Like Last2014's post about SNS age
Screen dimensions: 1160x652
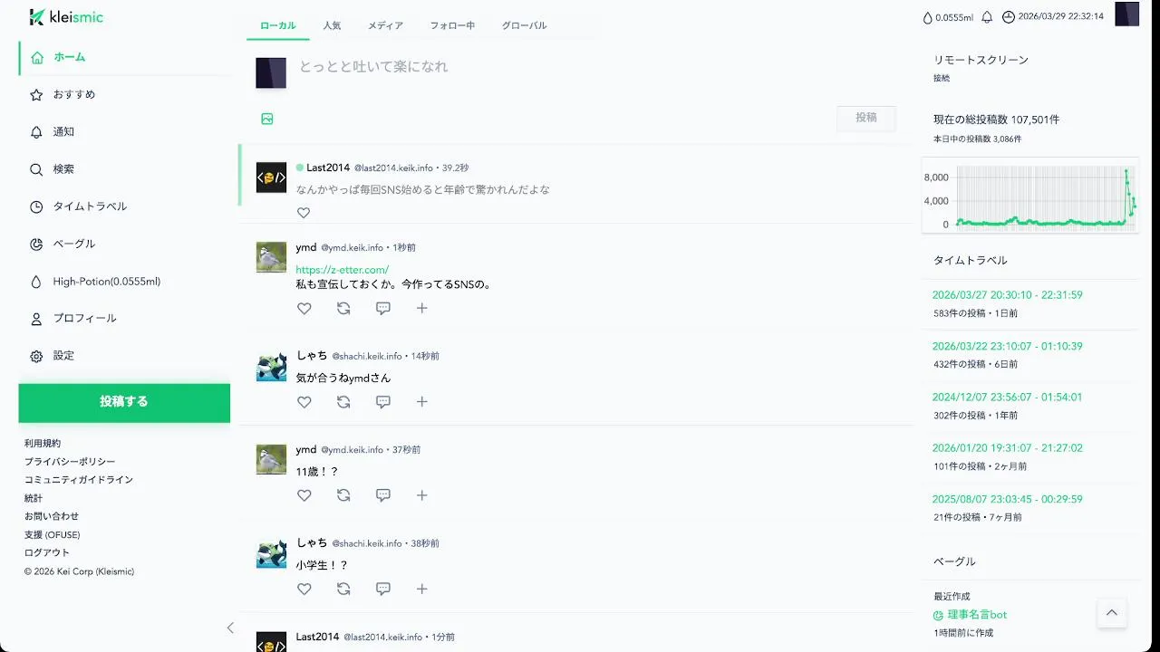click(x=304, y=213)
